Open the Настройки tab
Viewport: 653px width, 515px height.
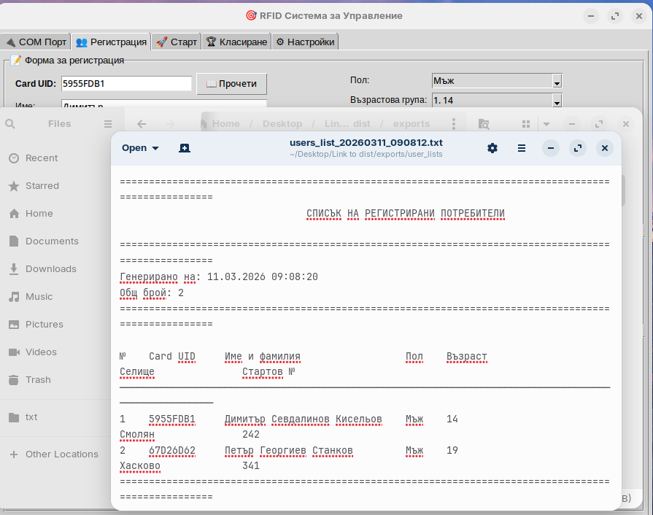coord(305,42)
